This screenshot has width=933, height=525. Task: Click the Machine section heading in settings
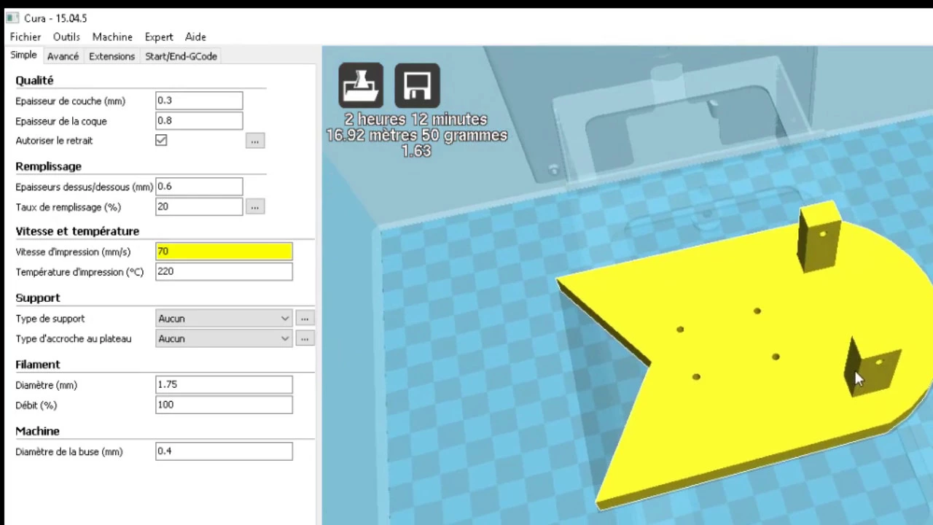point(37,431)
